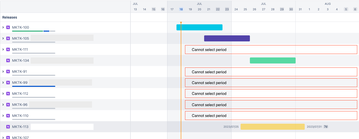Screen dimensions: 359x139
Task: Click date 22 in the timeline header
Action: [x=218, y=9]
